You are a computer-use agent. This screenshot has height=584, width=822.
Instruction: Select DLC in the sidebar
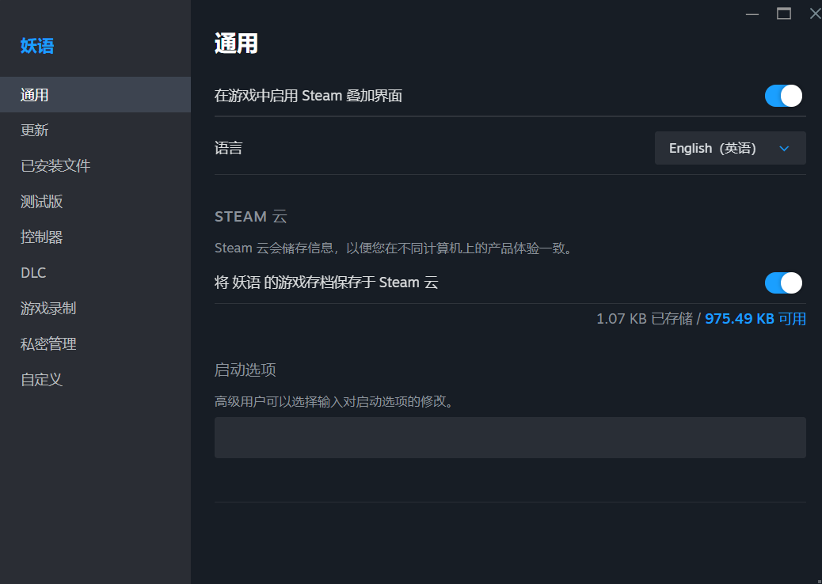(x=95, y=272)
